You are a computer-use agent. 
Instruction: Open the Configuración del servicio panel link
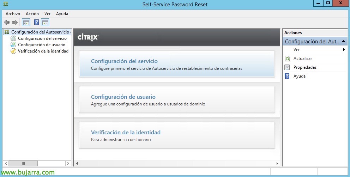click(x=124, y=61)
